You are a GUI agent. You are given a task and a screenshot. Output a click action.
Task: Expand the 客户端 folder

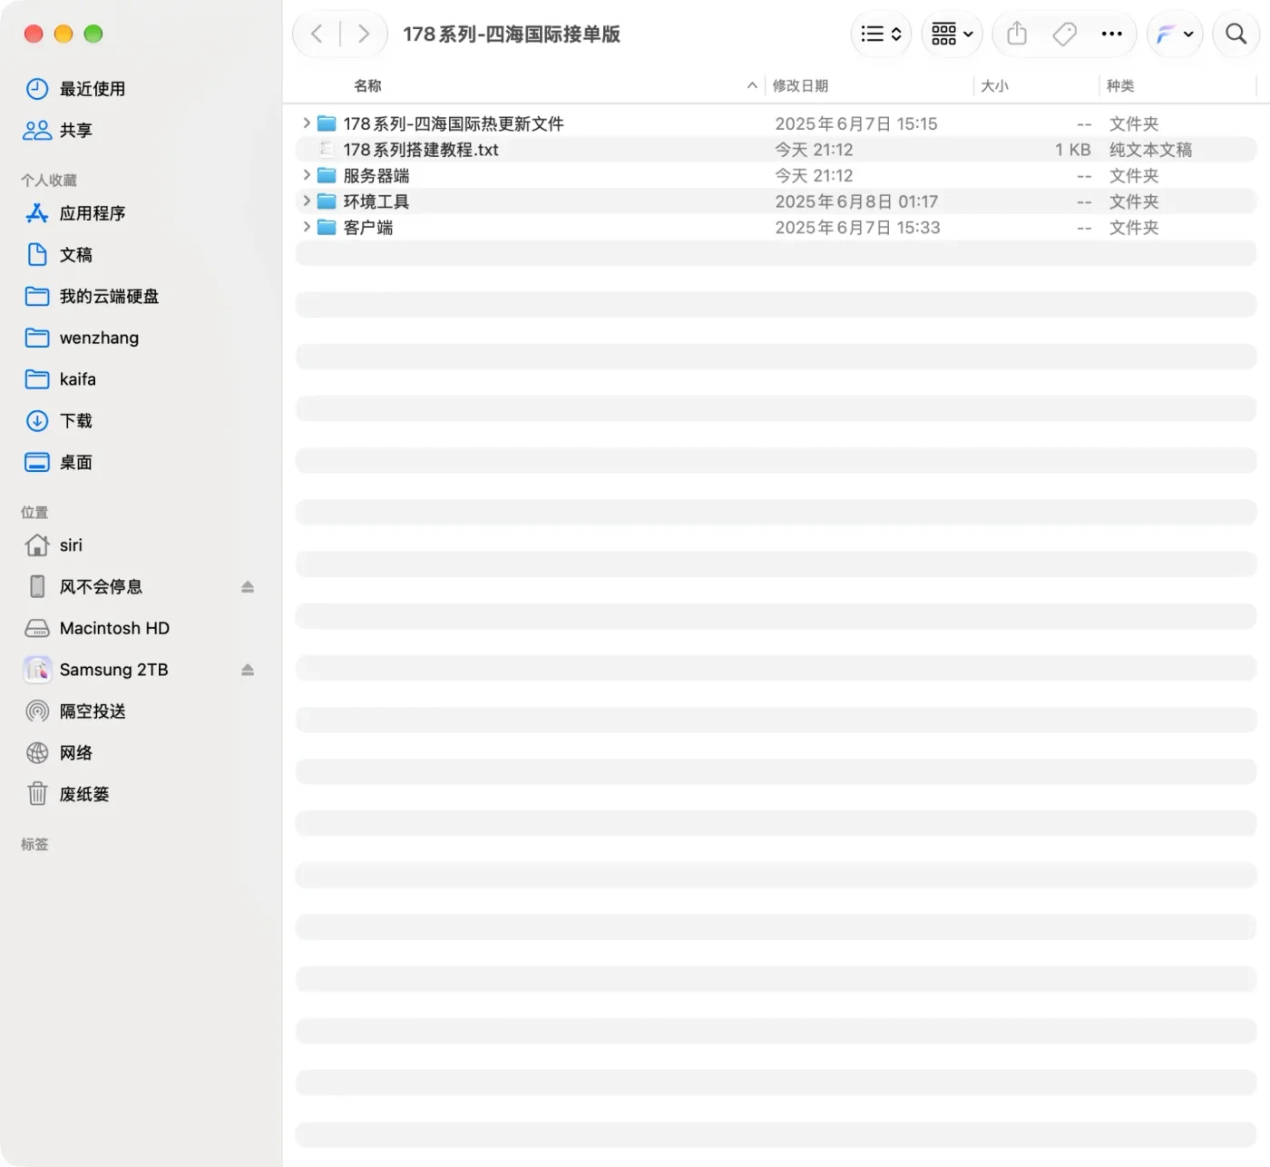click(307, 227)
